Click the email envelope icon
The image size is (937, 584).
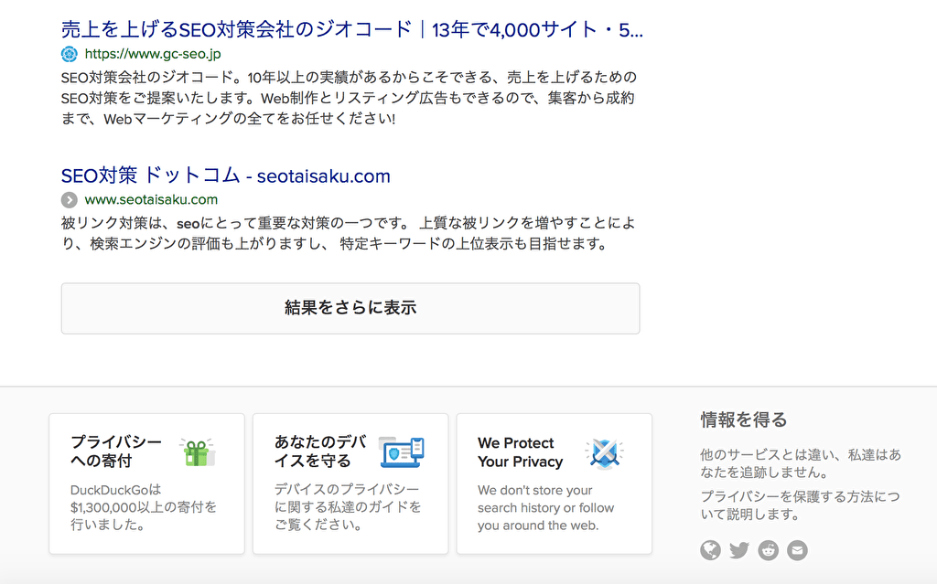[798, 550]
